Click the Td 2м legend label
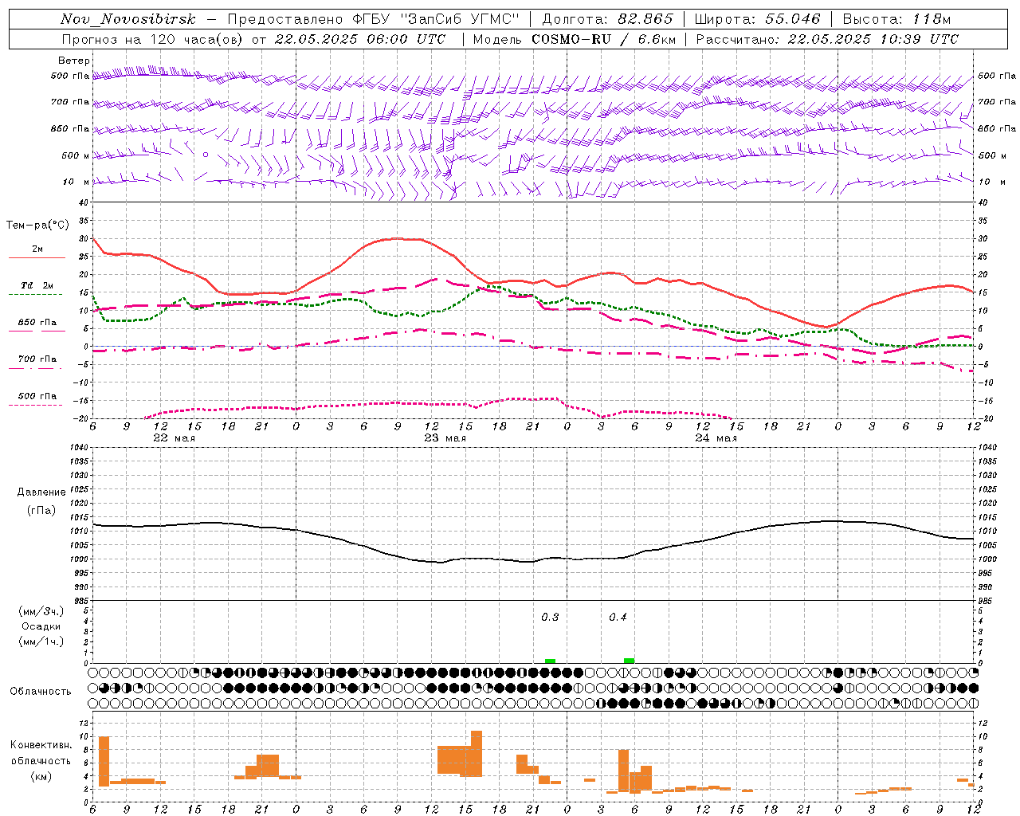This screenshot has width=1020, height=816. pyautogui.click(x=37, y=285)
